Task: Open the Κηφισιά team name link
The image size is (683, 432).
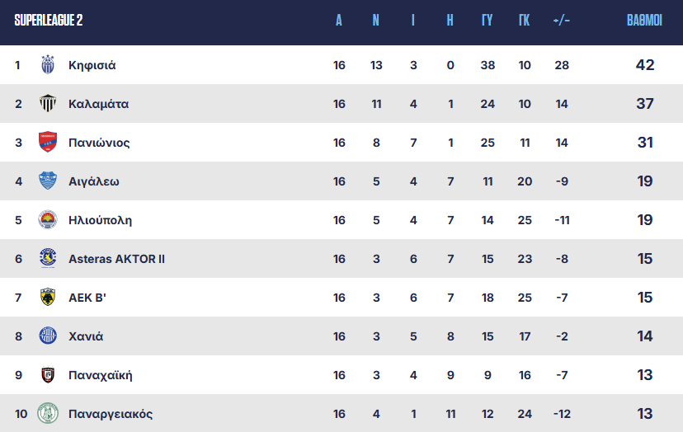Action: 92,65
